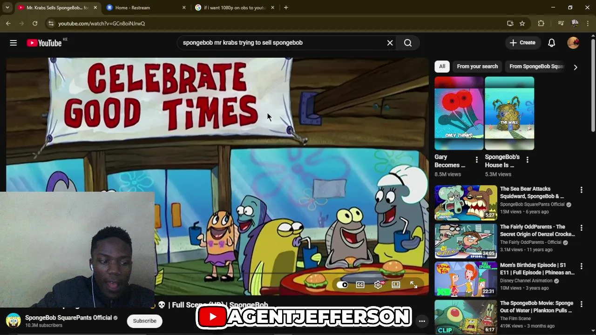Go back in browser history
This screenshot has height=335, width=596.
pyautogui.click(x=8, y=23)
